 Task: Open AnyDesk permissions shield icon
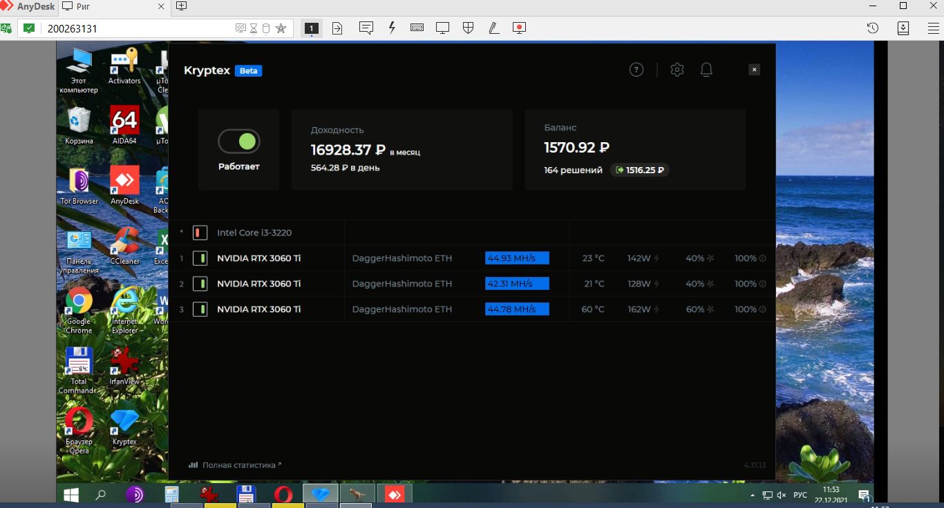pos(468,28)
